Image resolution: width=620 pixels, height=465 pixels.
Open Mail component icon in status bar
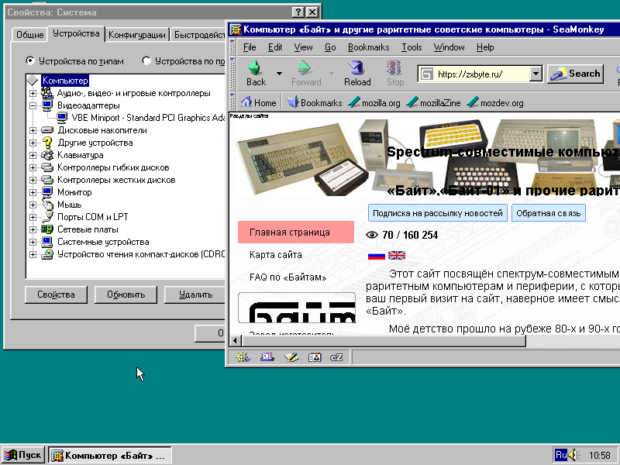point(267,357)
